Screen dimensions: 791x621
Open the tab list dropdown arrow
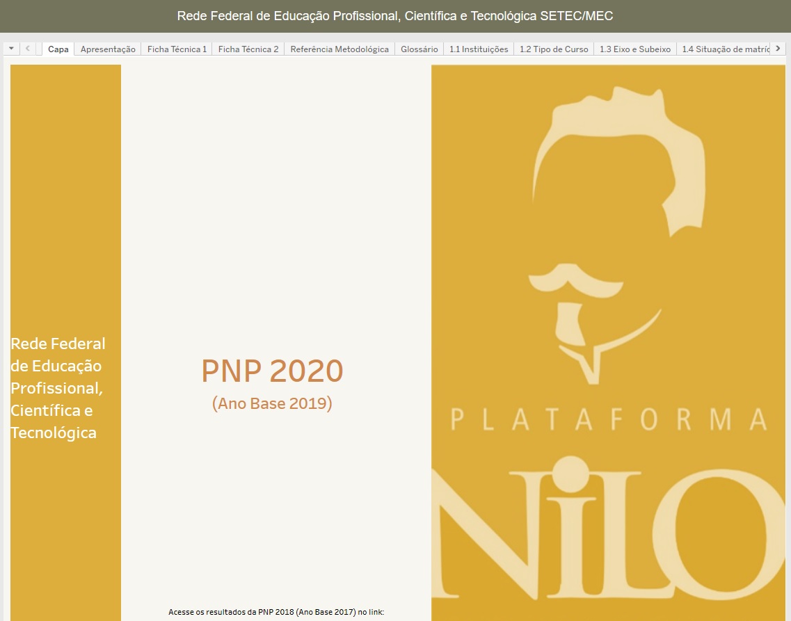11,49
